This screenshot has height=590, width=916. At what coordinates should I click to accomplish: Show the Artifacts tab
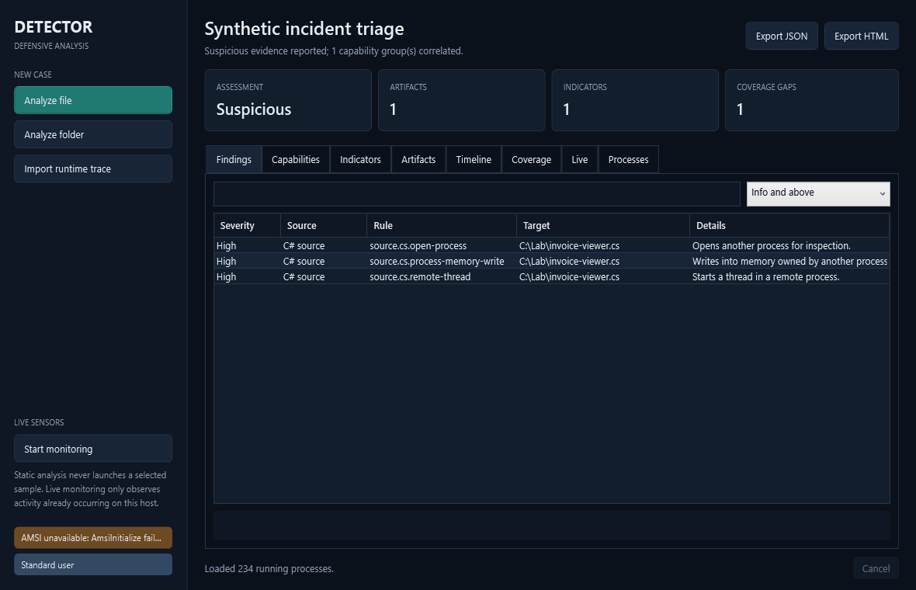(x=418, y=159)
